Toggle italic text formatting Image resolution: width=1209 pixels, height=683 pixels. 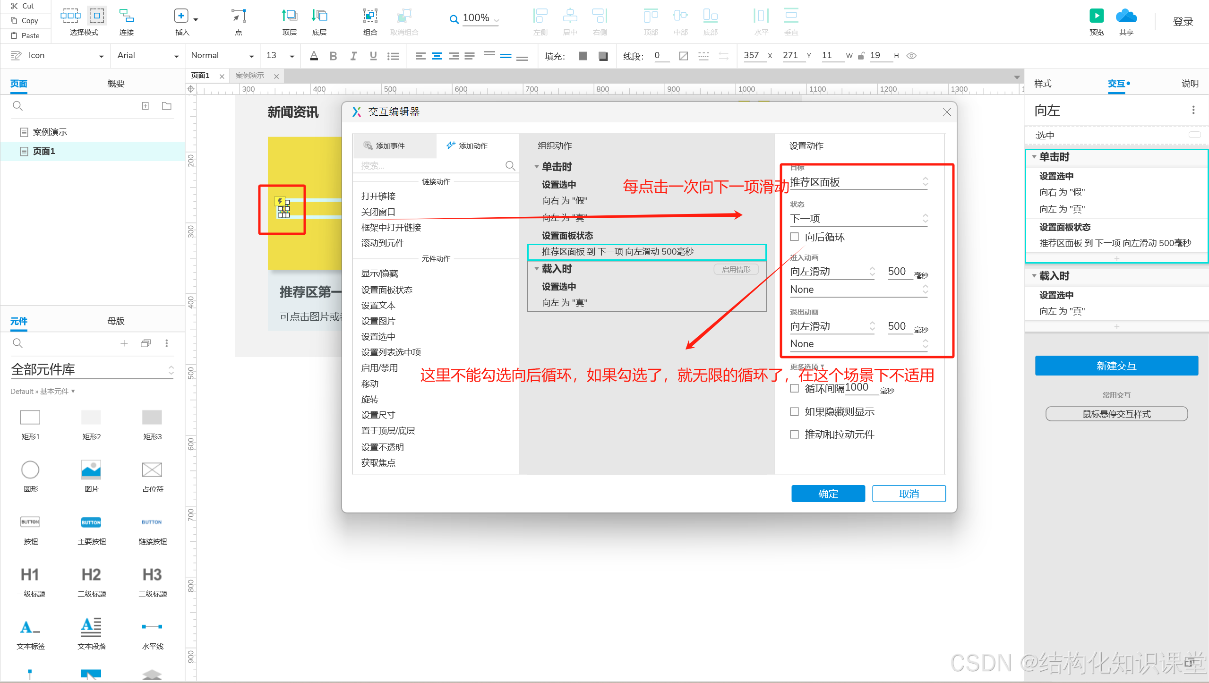(x=353, y=56)
